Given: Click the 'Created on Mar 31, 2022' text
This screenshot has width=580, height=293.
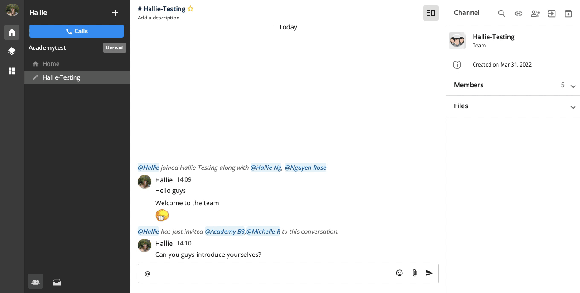Looking at the screenshot, I should coord(502,65).
